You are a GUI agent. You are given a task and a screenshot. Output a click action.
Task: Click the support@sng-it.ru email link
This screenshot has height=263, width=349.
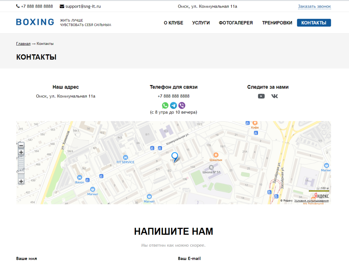pyautogui.click(x=83, y=6)
